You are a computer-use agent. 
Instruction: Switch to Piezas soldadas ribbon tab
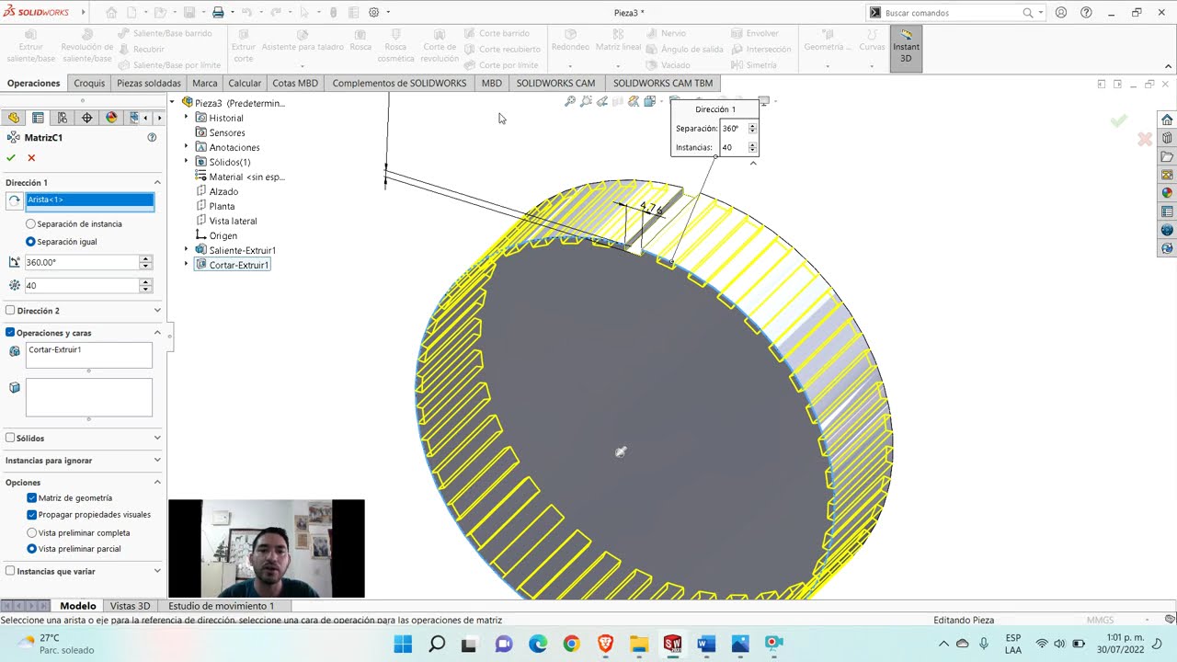pyautogui.click(x=149, y=83)
